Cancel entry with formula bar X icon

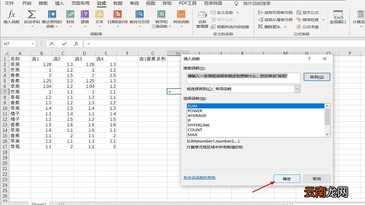(x=52, y=44)
